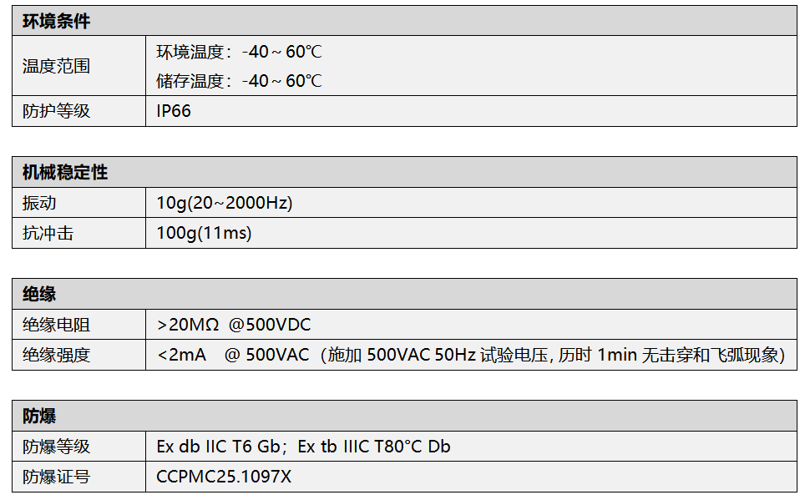810x500 pixels.
Task: Click the 100g(11ms) shock value
Action: 204,234
